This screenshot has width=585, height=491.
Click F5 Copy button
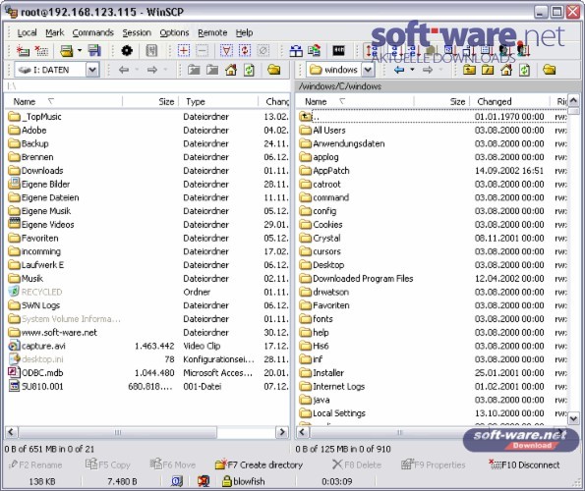pyautogui.click(x=107, y=464)
